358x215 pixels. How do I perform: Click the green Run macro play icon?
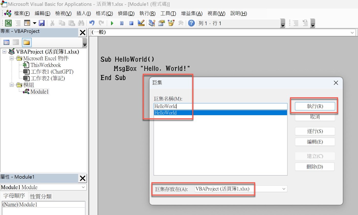click(112, 23)
